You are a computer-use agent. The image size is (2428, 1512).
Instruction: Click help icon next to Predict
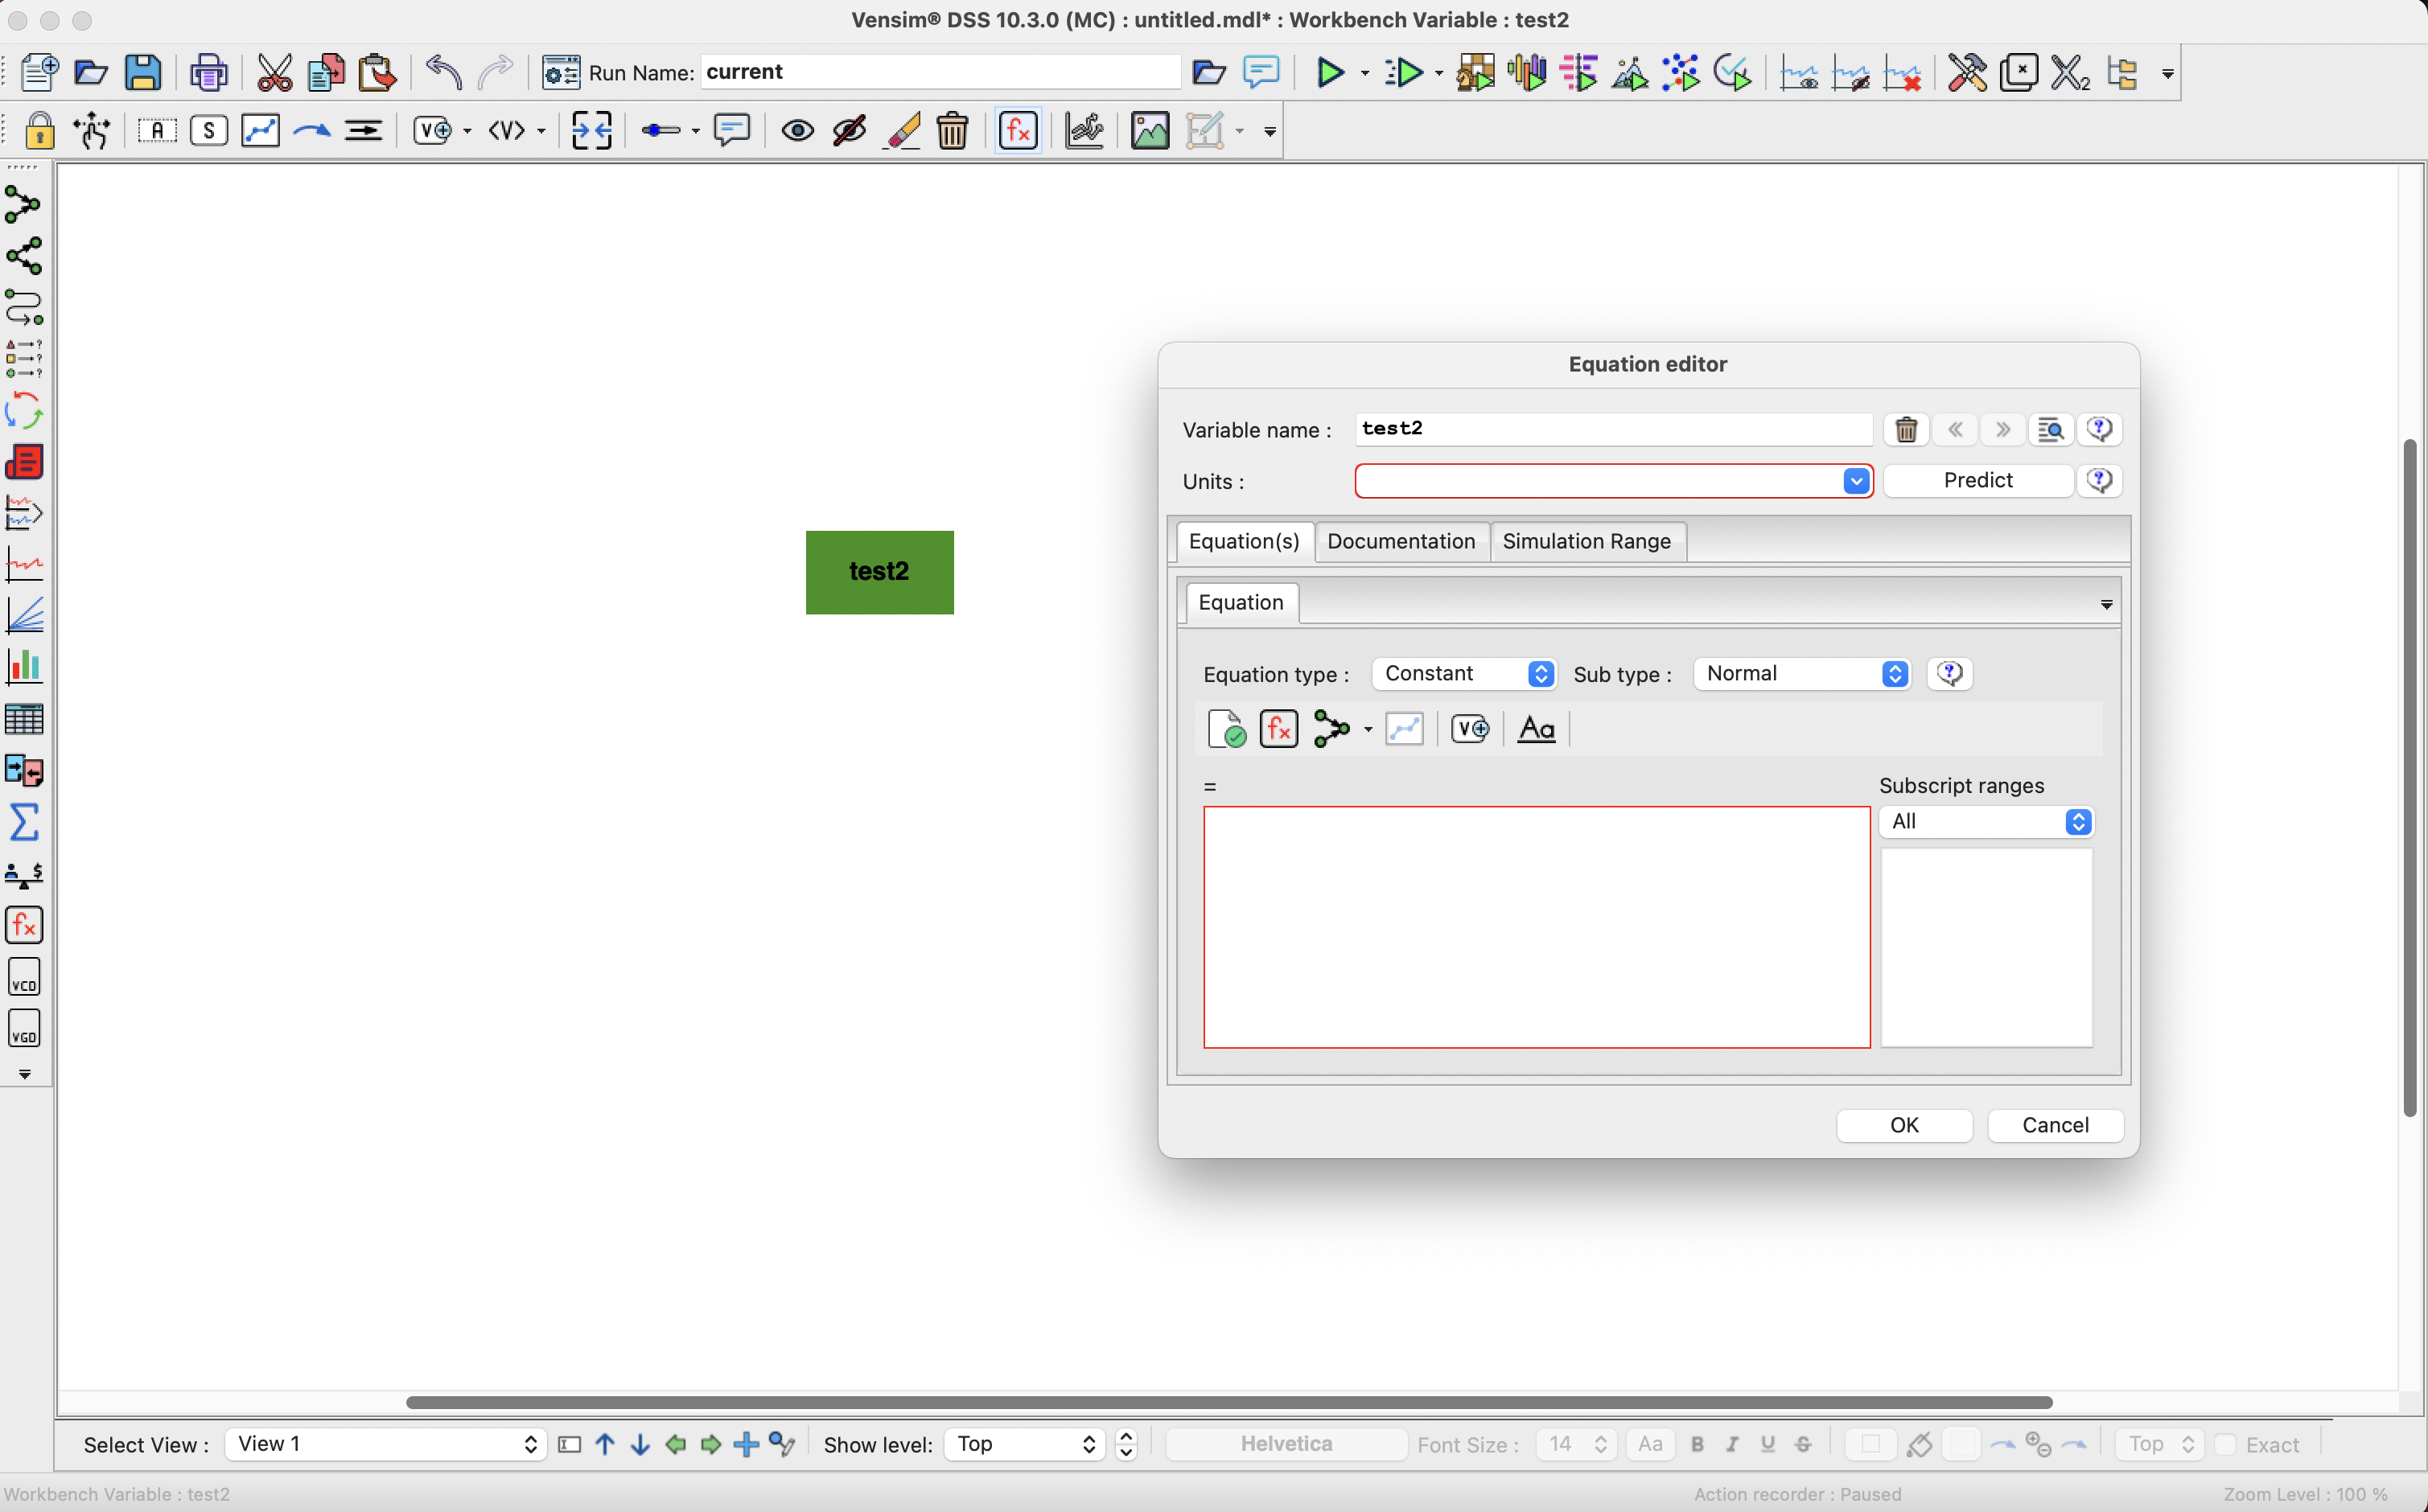point(2099,481)
